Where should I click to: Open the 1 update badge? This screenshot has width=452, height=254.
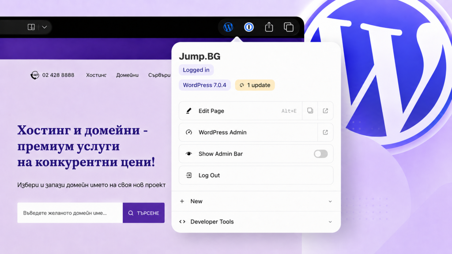point(255,85)
